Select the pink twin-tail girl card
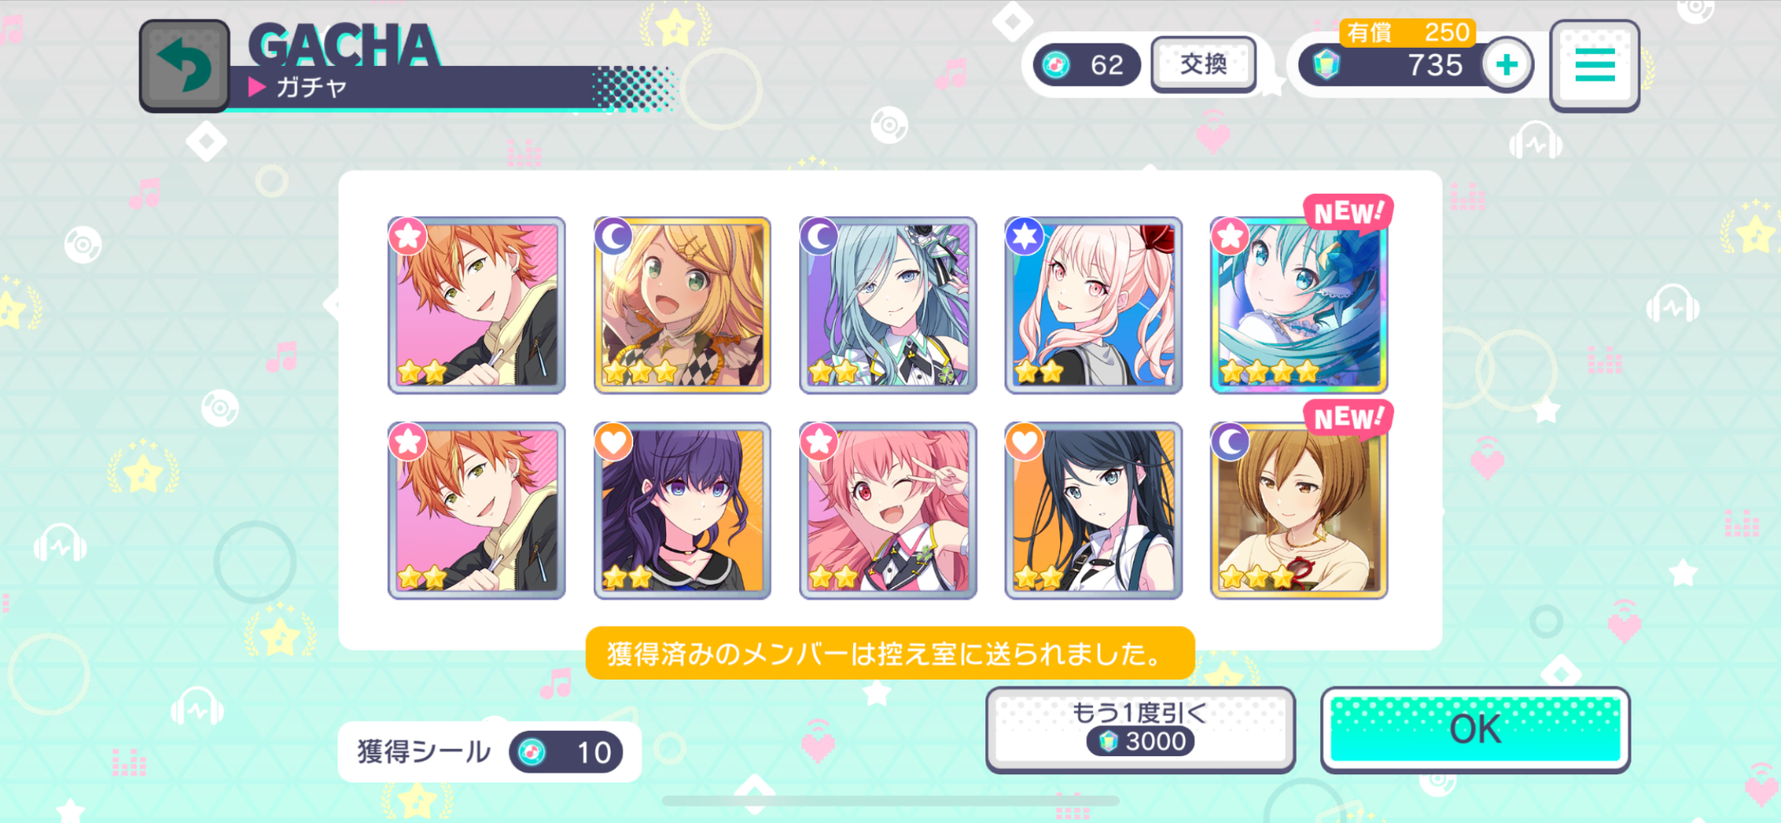 pos(1093,305)
